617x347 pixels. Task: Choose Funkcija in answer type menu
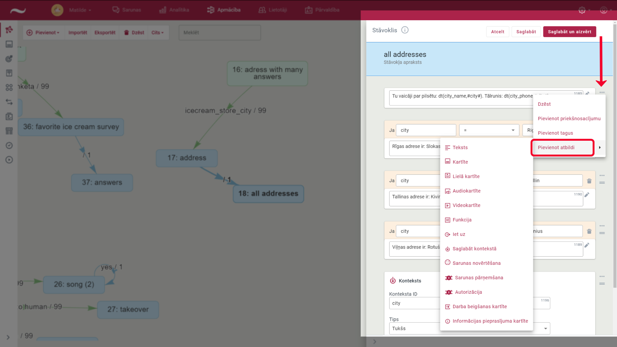click(x=462, y=220)
